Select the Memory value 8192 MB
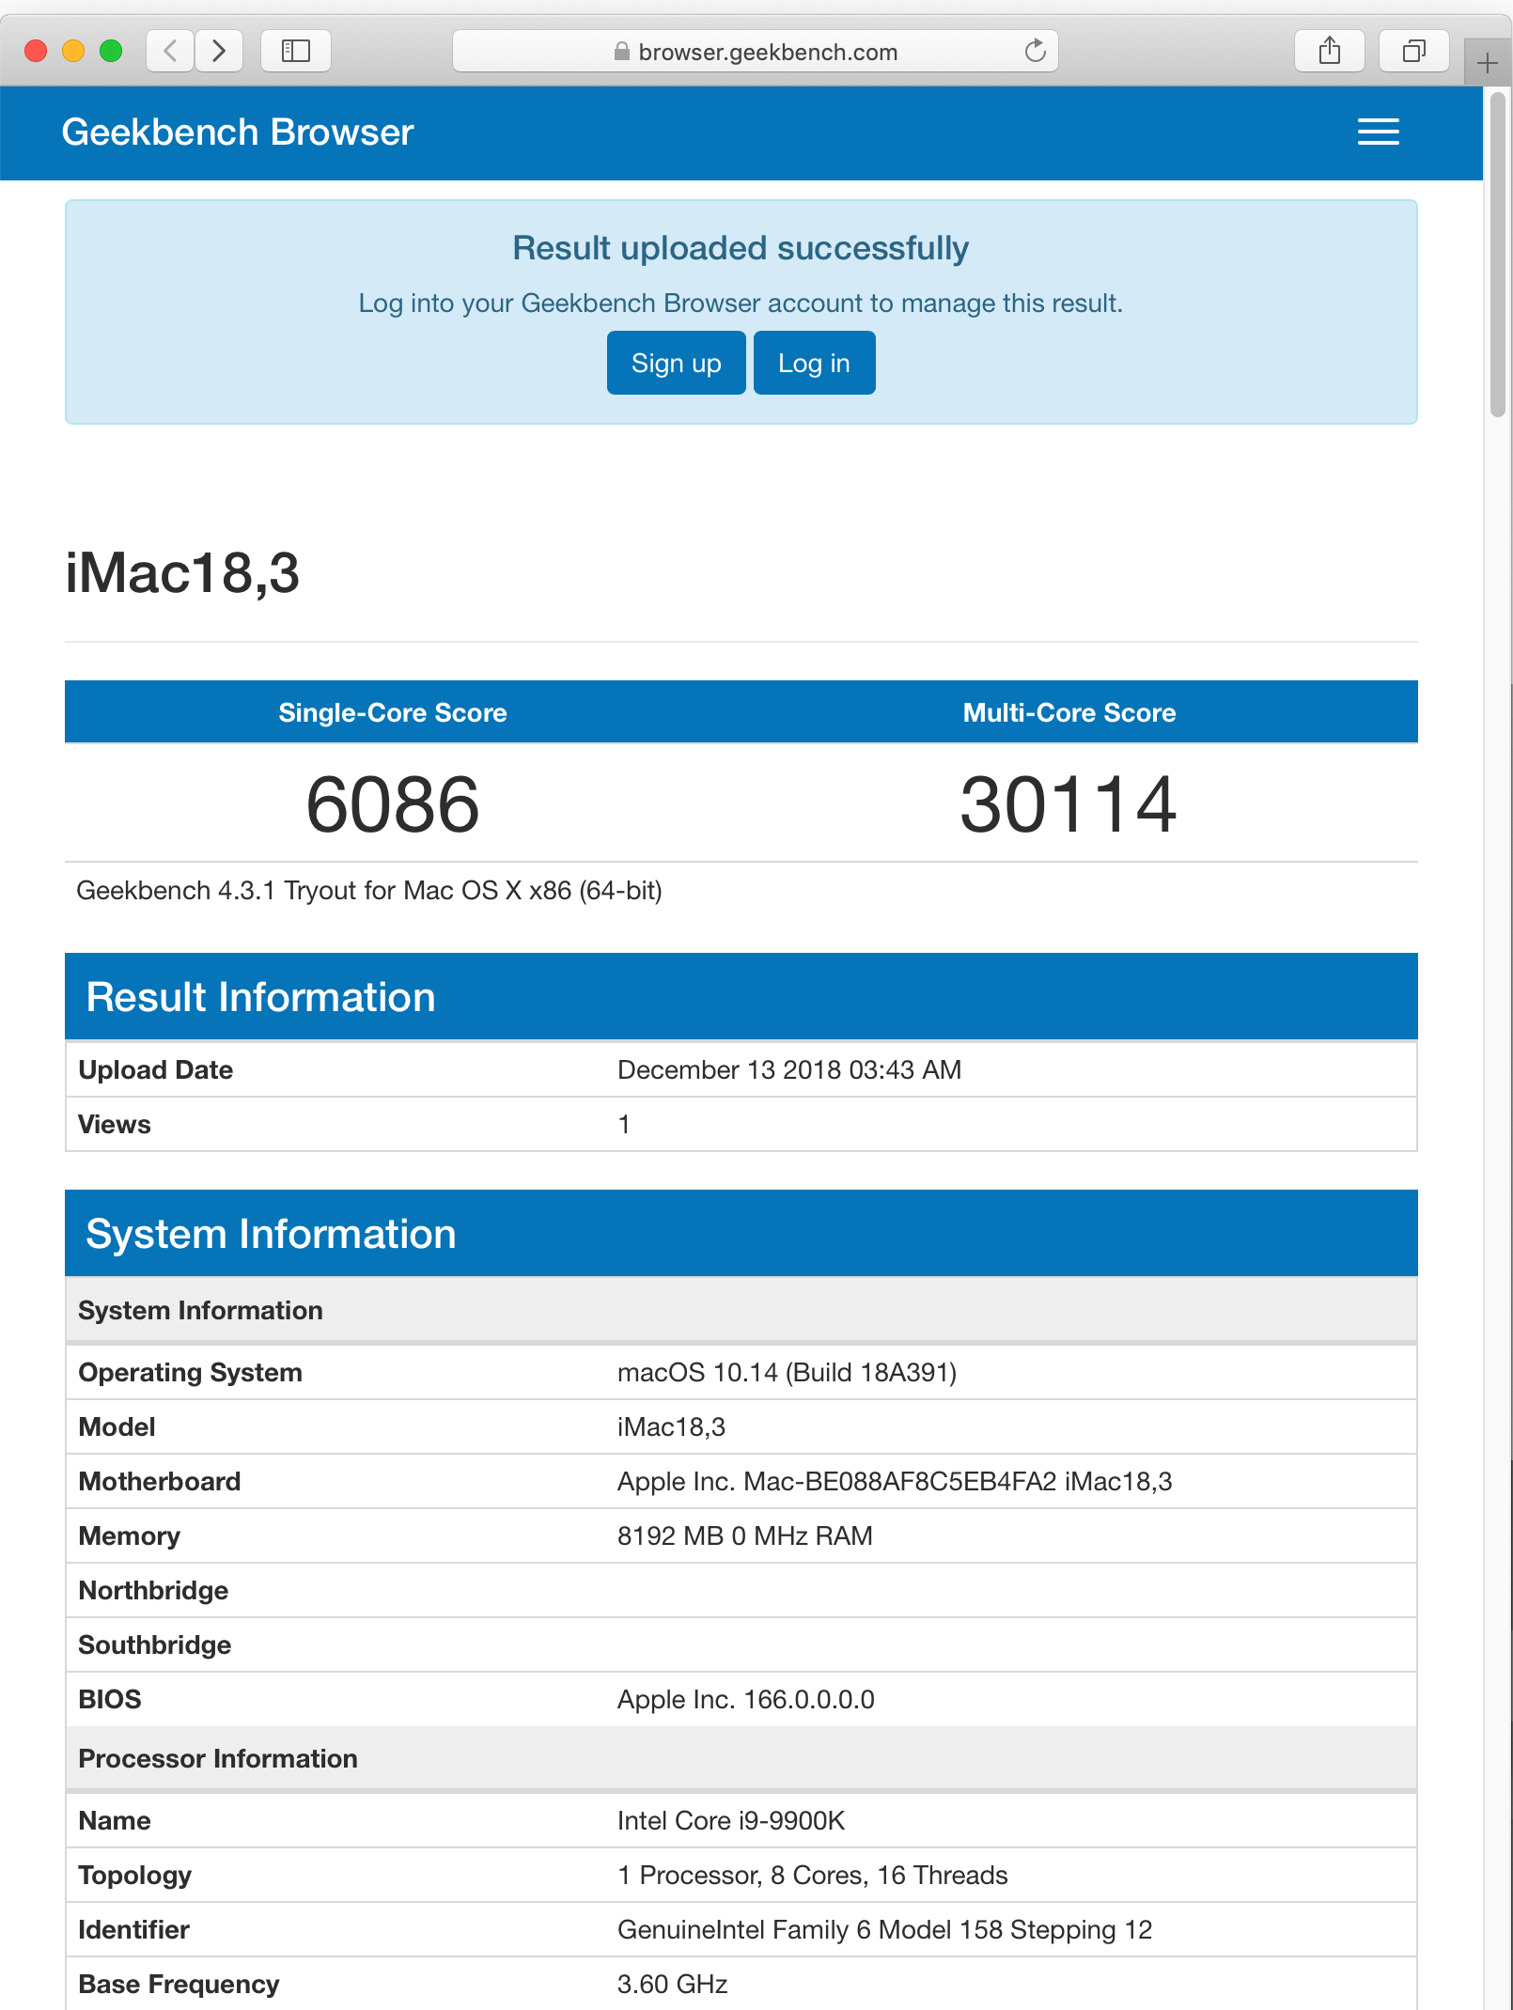The height and width of the screenshot is (2010, 1513). tap(745, 1535)
